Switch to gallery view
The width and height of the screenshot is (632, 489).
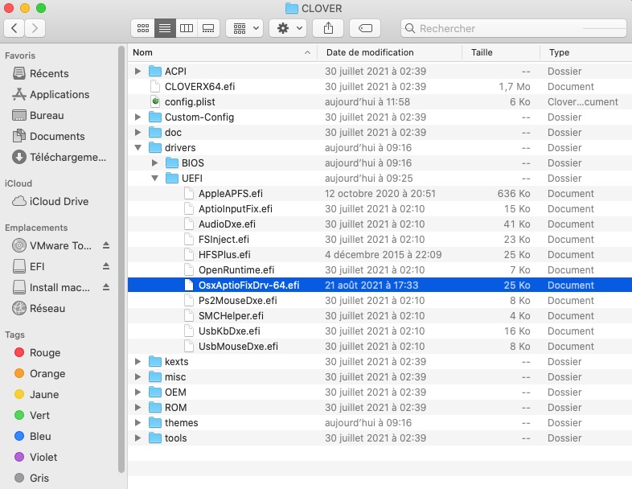(208, 28)
